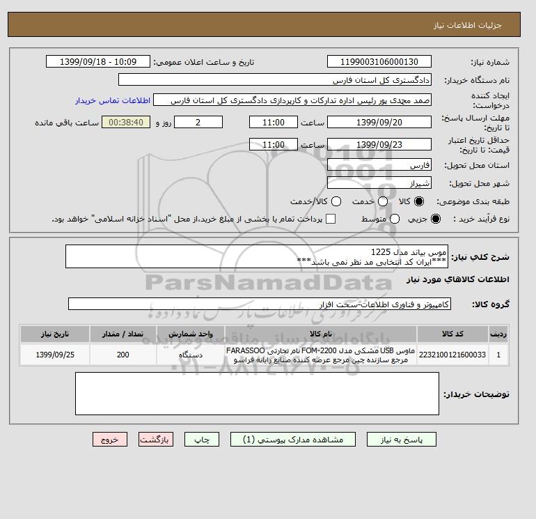Select the خدمت radio button
Image resolution: width=536 pixels, height=519 pixels.
pos(383,201)
